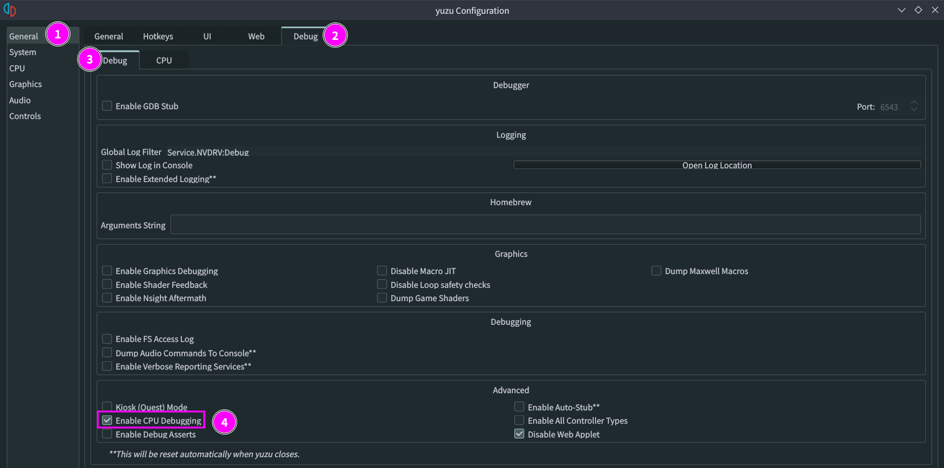Select Graphics in the left sidebar
This screenshot has height=468, width=944.
[26, 84]
